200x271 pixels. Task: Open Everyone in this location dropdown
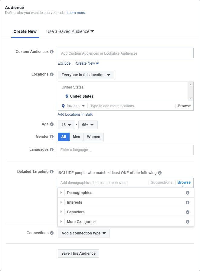coord(86,75)
